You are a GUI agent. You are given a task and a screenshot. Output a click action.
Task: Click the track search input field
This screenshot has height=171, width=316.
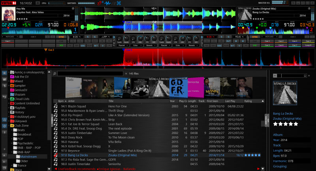tap(90, 74)
